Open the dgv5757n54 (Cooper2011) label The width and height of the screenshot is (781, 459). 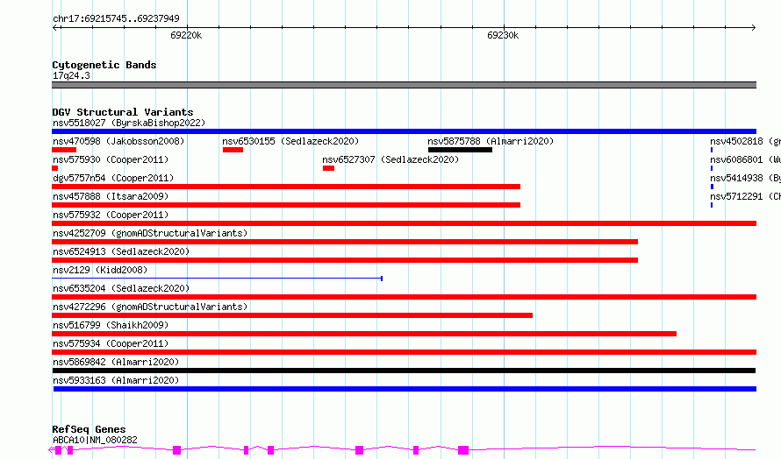[x=113, y=178]
